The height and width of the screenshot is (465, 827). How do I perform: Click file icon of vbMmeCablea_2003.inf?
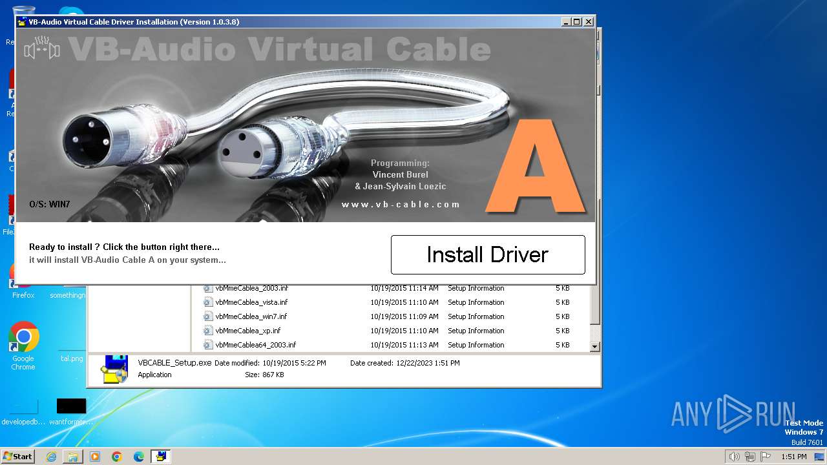pyautogui.click(x=208, y=288)
